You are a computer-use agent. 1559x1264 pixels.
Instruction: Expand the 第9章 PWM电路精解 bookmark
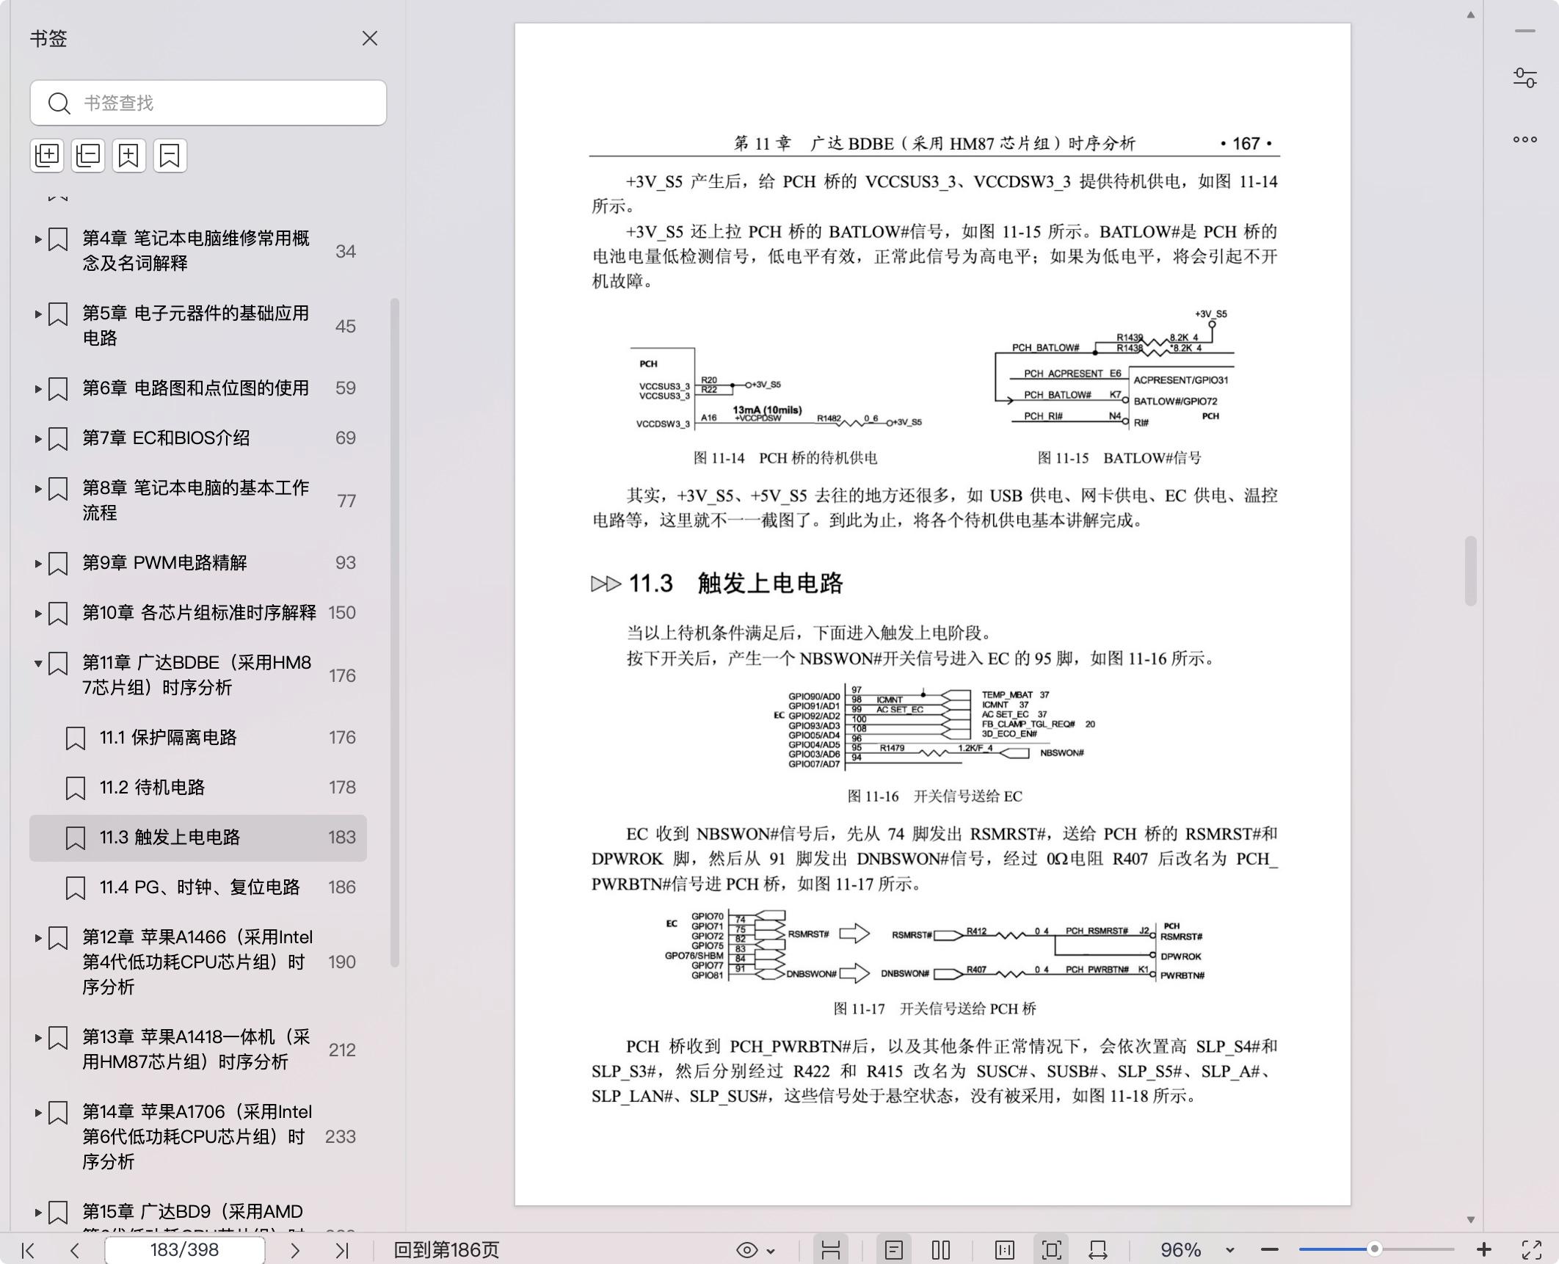coord(37,563)
